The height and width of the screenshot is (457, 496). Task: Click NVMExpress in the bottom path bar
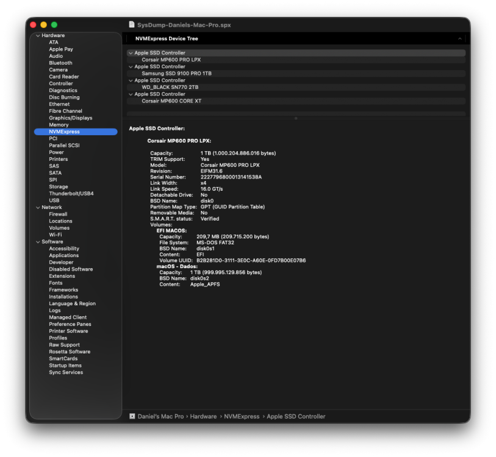click(242, 417)
